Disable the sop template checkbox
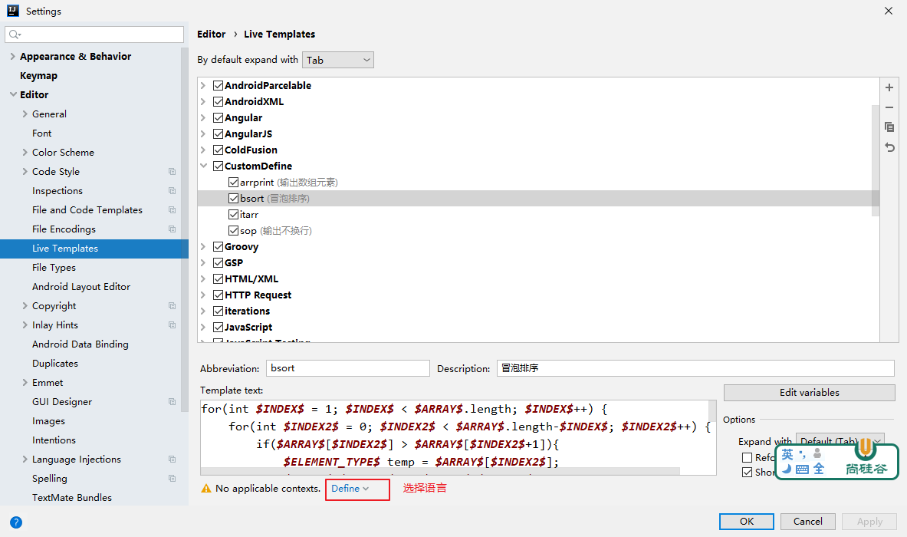Screen dimensions: 907x537 pos(234,231)
